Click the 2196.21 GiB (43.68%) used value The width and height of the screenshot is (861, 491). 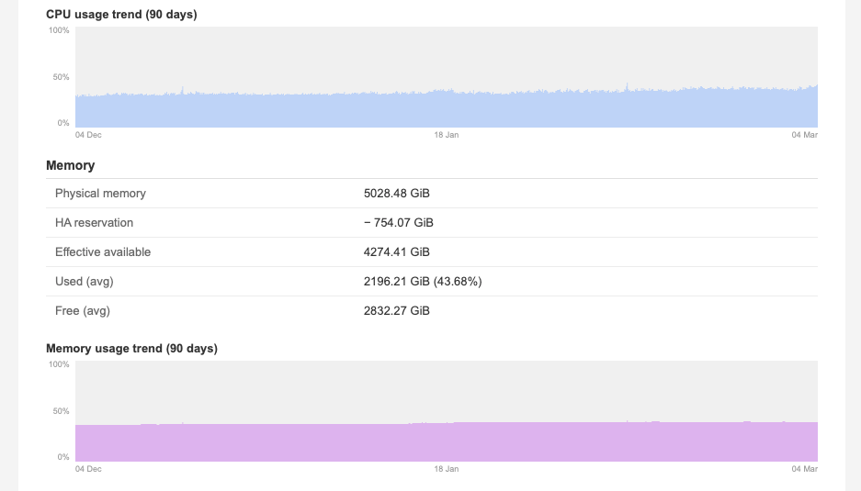coord(423,282)
